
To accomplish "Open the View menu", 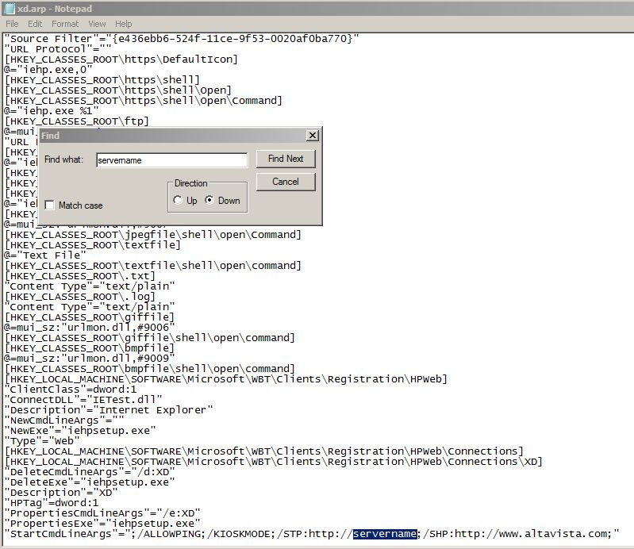I will 97,24.
